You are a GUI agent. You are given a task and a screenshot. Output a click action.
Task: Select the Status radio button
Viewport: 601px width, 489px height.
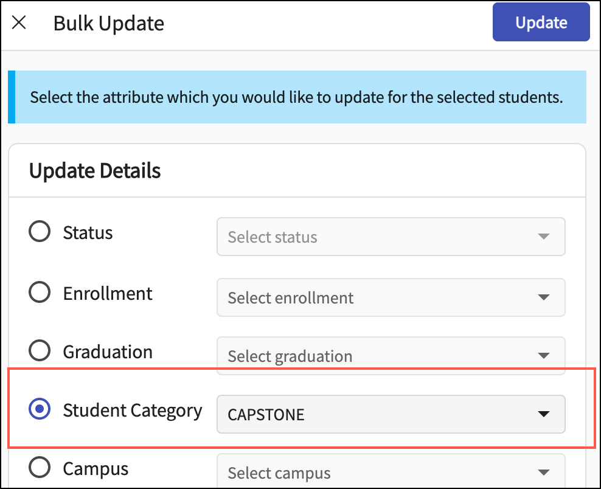(40, 232)
